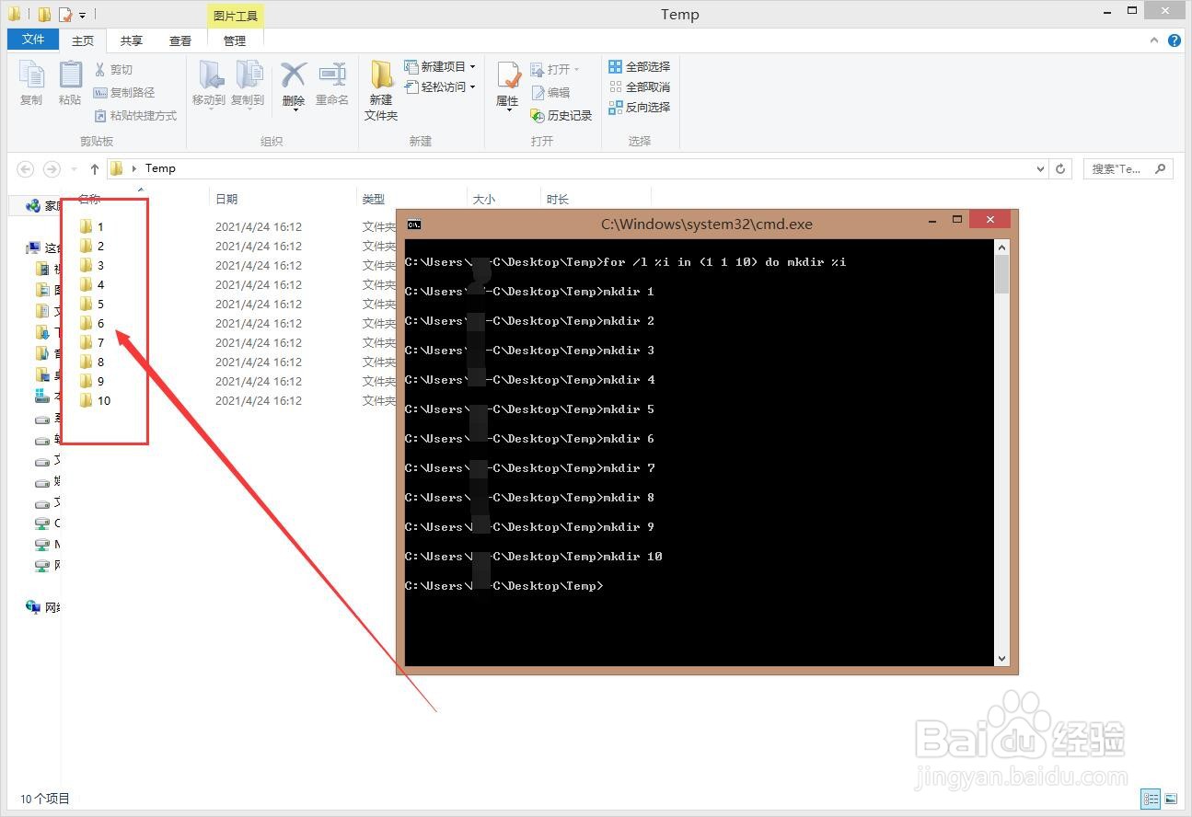Screen dimensions: 1192x817
Task: Select folder 5 in the file list
Action: pyautogui.click(x=90, y=304)
